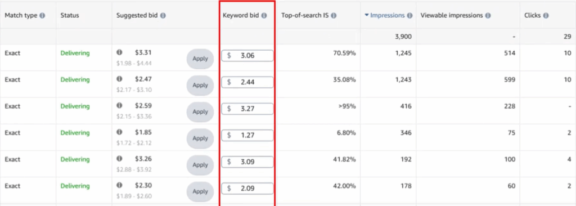Edit keyword bid field showing 2.44
Screen dimensions: 576x206
coord(247,82)
